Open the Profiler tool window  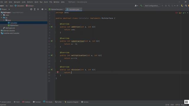tap(58, 102)
